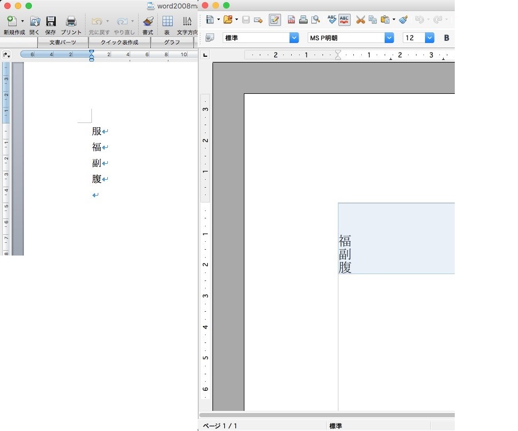Click the Cut scissors icon
The width and height of the screenshot is (518, 431).
pyautogui.click(x=360, y=20)
